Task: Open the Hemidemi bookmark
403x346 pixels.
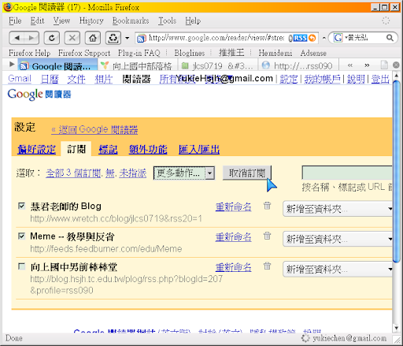Action: tap(275, 53)
